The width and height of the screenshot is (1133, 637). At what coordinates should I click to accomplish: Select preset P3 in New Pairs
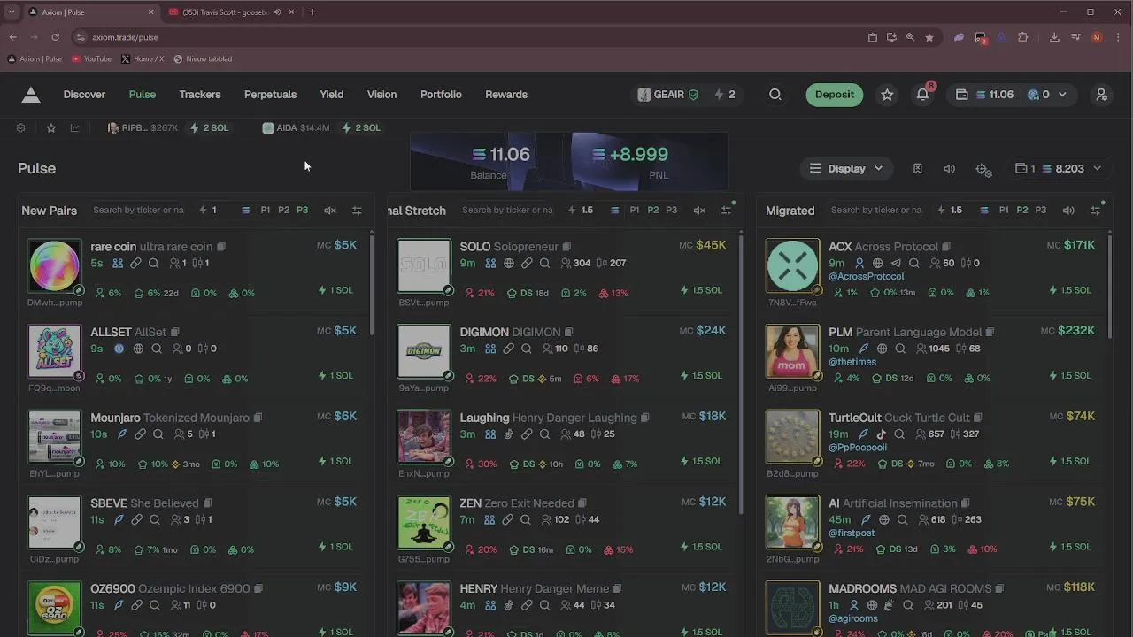303,211
